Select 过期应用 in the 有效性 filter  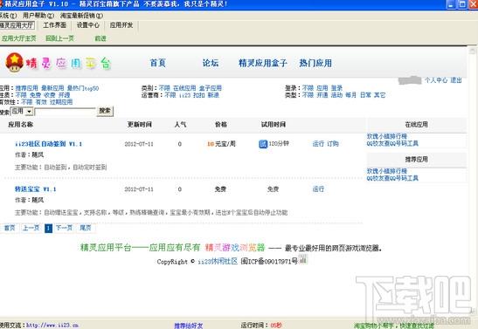(61, 102)
